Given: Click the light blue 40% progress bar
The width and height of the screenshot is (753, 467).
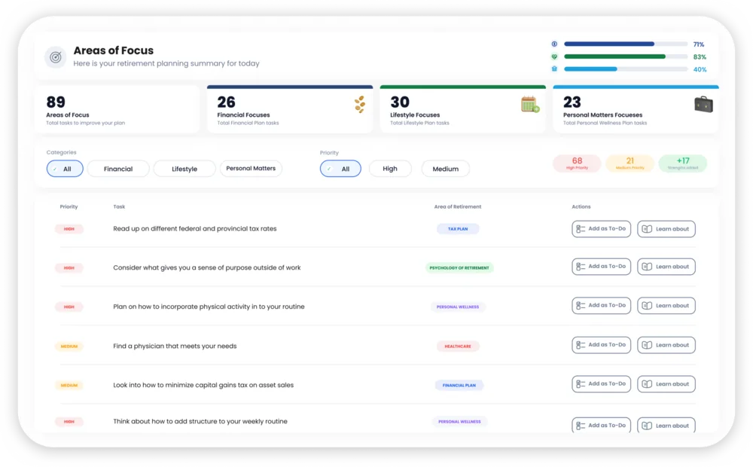Looking at the screenshot, I should point(626,69).
